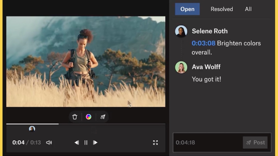Viewport: 278px width, 156px height.
Task: Select the avatar comment marker on the timeline
Action: pyautogui.click(x=32, y=129)
